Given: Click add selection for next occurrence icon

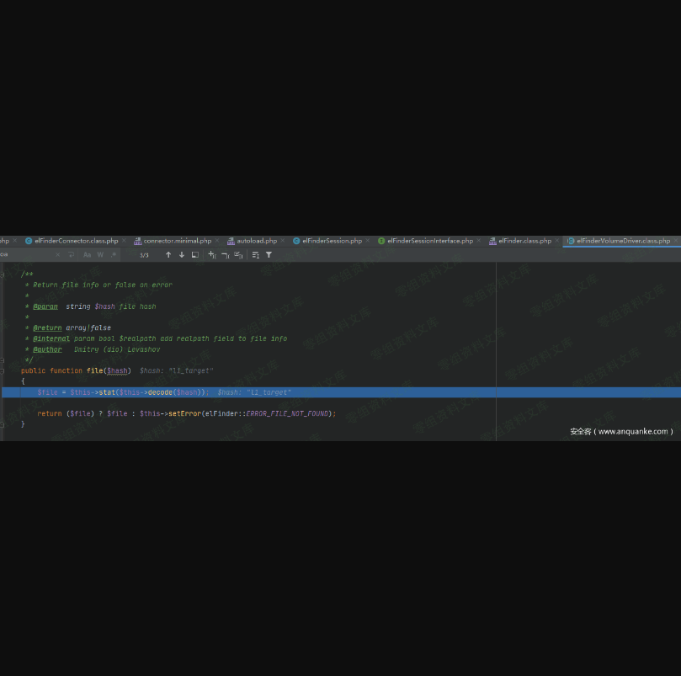Looking at the screenshot, I should [212, 255].
